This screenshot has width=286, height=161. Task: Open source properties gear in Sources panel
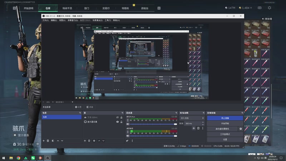(94, 141)
